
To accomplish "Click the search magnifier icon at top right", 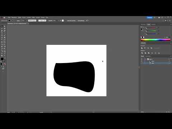I will [154, 18].
